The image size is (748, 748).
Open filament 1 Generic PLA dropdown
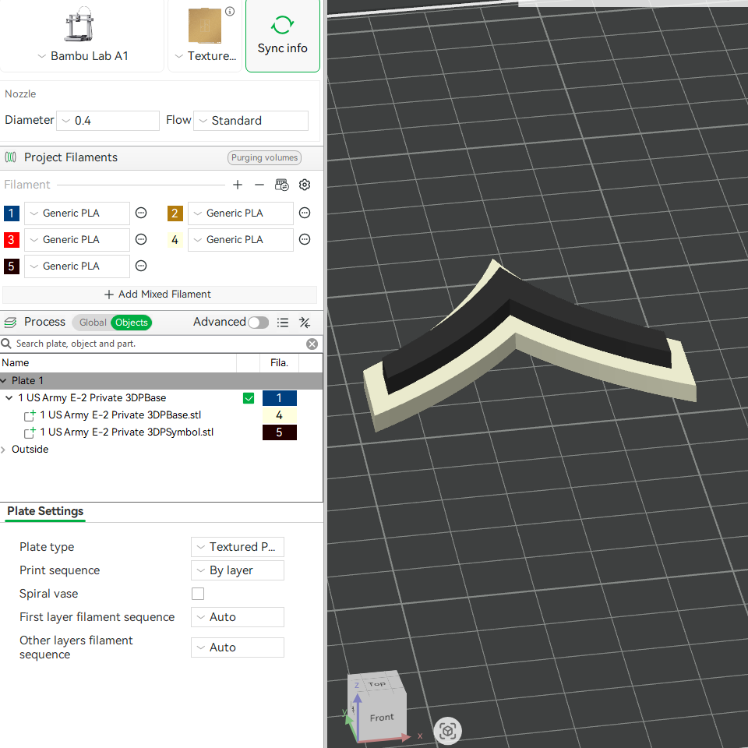(x=77, y=213)
